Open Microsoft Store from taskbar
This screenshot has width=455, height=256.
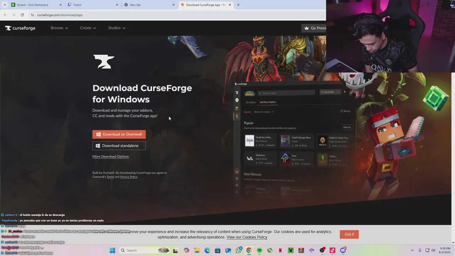[x=218, y=250]
